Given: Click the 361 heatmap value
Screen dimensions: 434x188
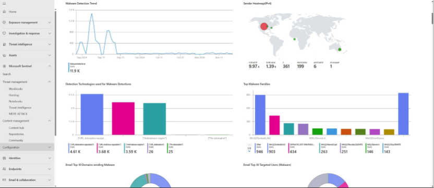Looking at the screenshot, I should click(286, 66).
